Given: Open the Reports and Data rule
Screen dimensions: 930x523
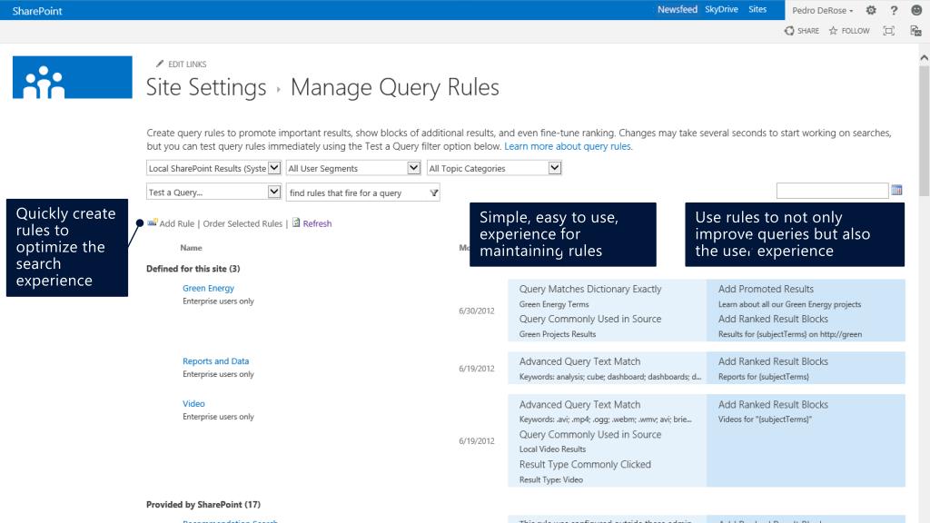Looking at the screenshot, I should [x=216, y=361].
